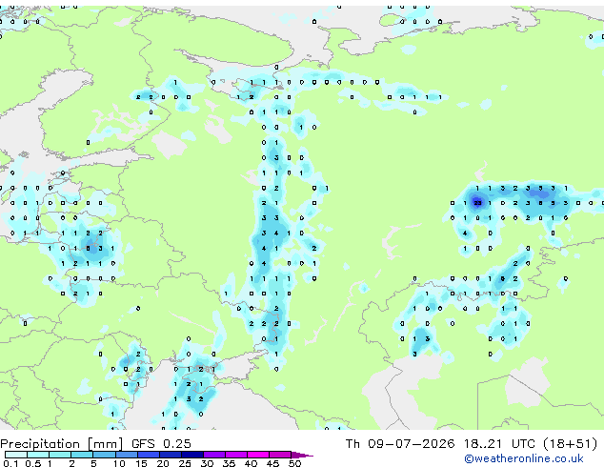Click the 0.1–0.5 mm legend color swatch

coord(16,455)
